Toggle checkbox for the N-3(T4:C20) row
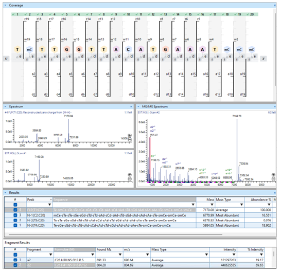The width and height of the screenshot is (281, 272). click(x=15, y=225)
